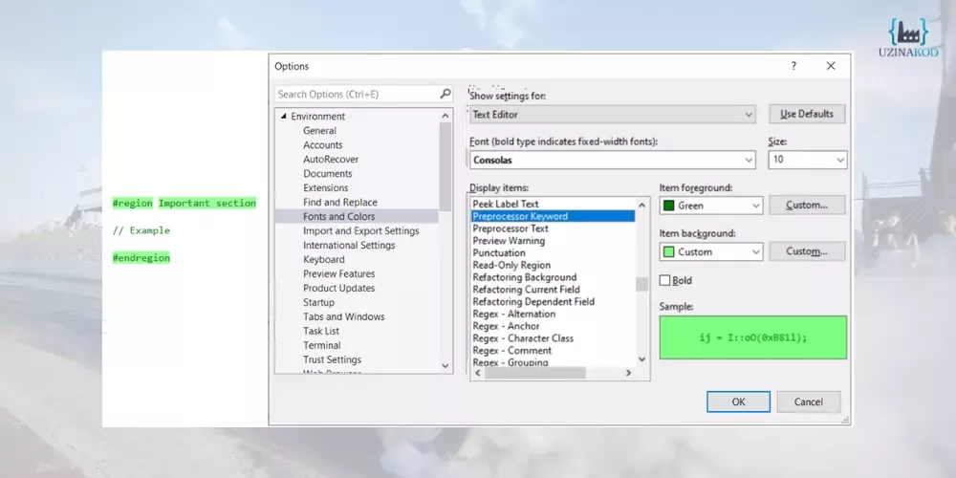Select Fonts and Colors in the tree
Screen dimensions: 956x478
[338, 217]
